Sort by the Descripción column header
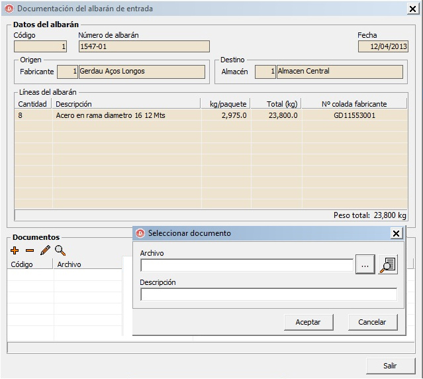Image resolution: width=423 pixels, height=379 pixels. click(x=126, y=104)
